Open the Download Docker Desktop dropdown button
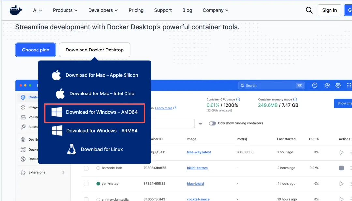Image resolution: width=352 pixels, height=201 pixels. click(95, 50)
